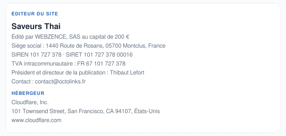Click the Siège social address line

coord(89,46)
